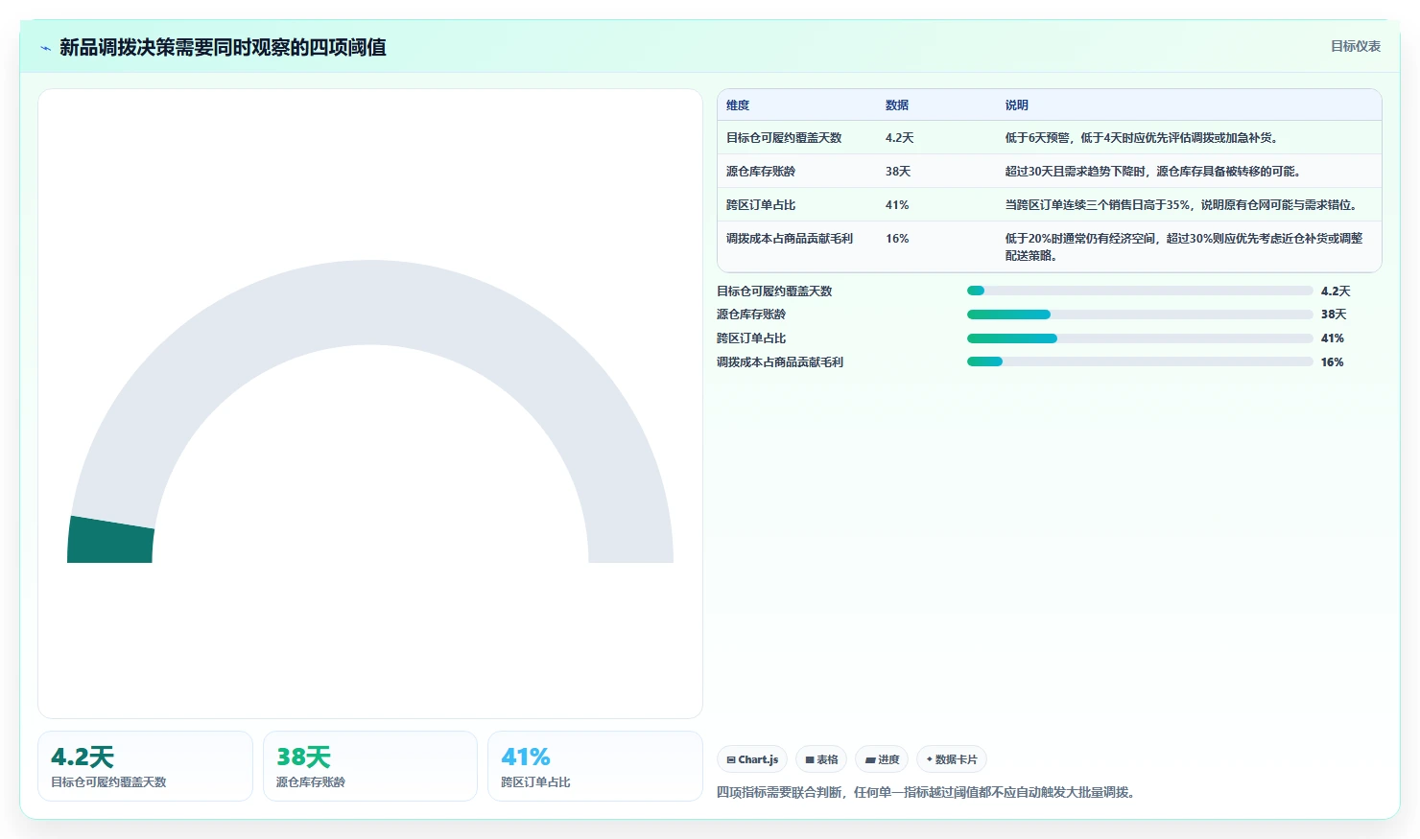Click the title icon beside 新品调拨决策
The image size is (1420, 839).
coord(45,48)
